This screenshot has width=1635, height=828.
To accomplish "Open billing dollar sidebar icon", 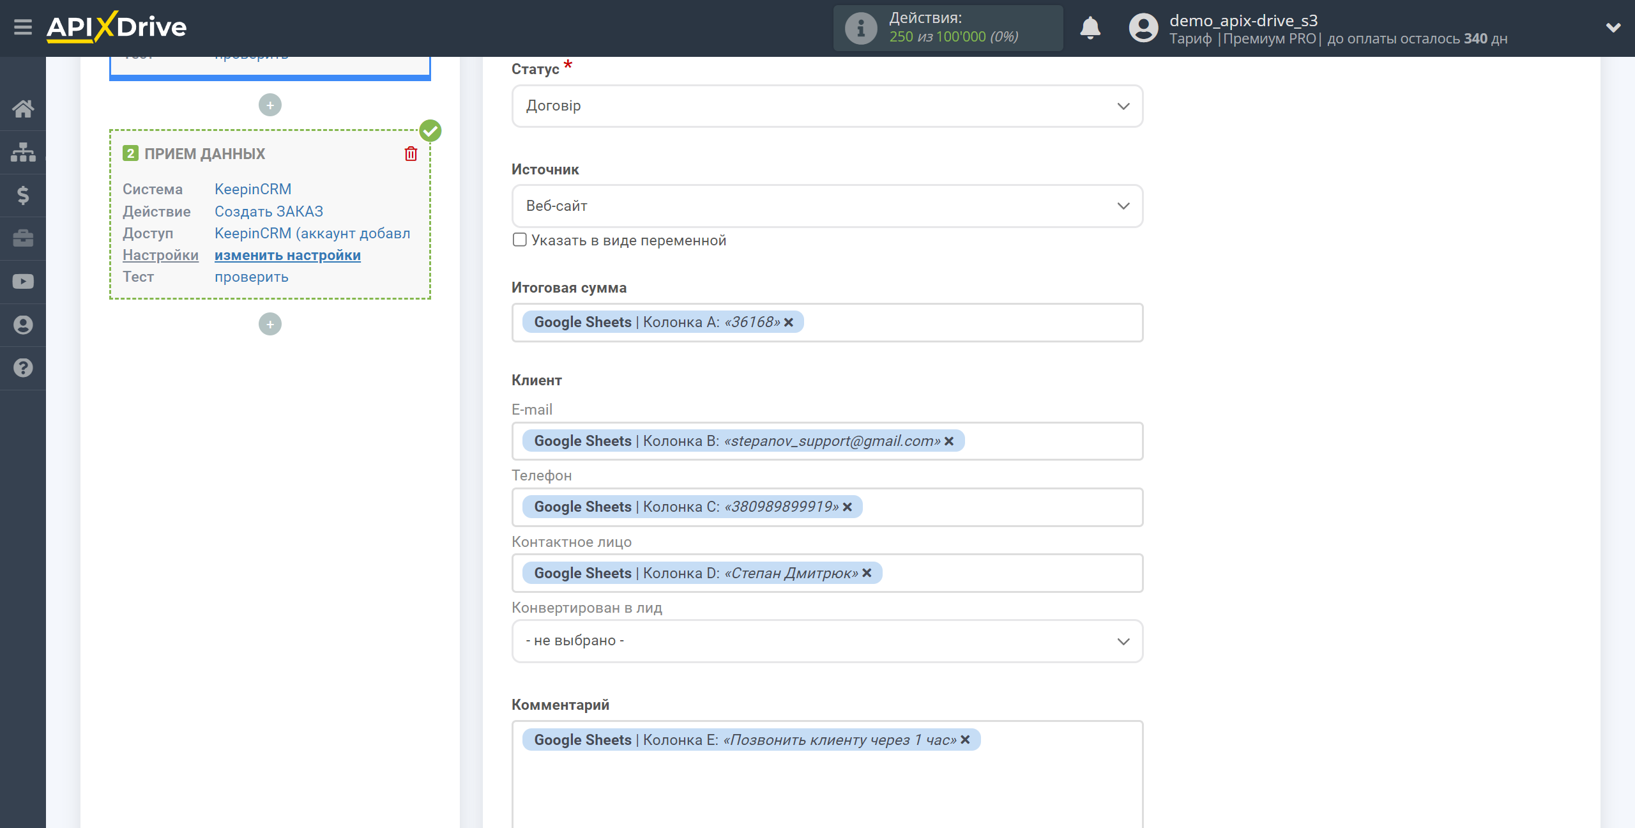I will point(23,195).
